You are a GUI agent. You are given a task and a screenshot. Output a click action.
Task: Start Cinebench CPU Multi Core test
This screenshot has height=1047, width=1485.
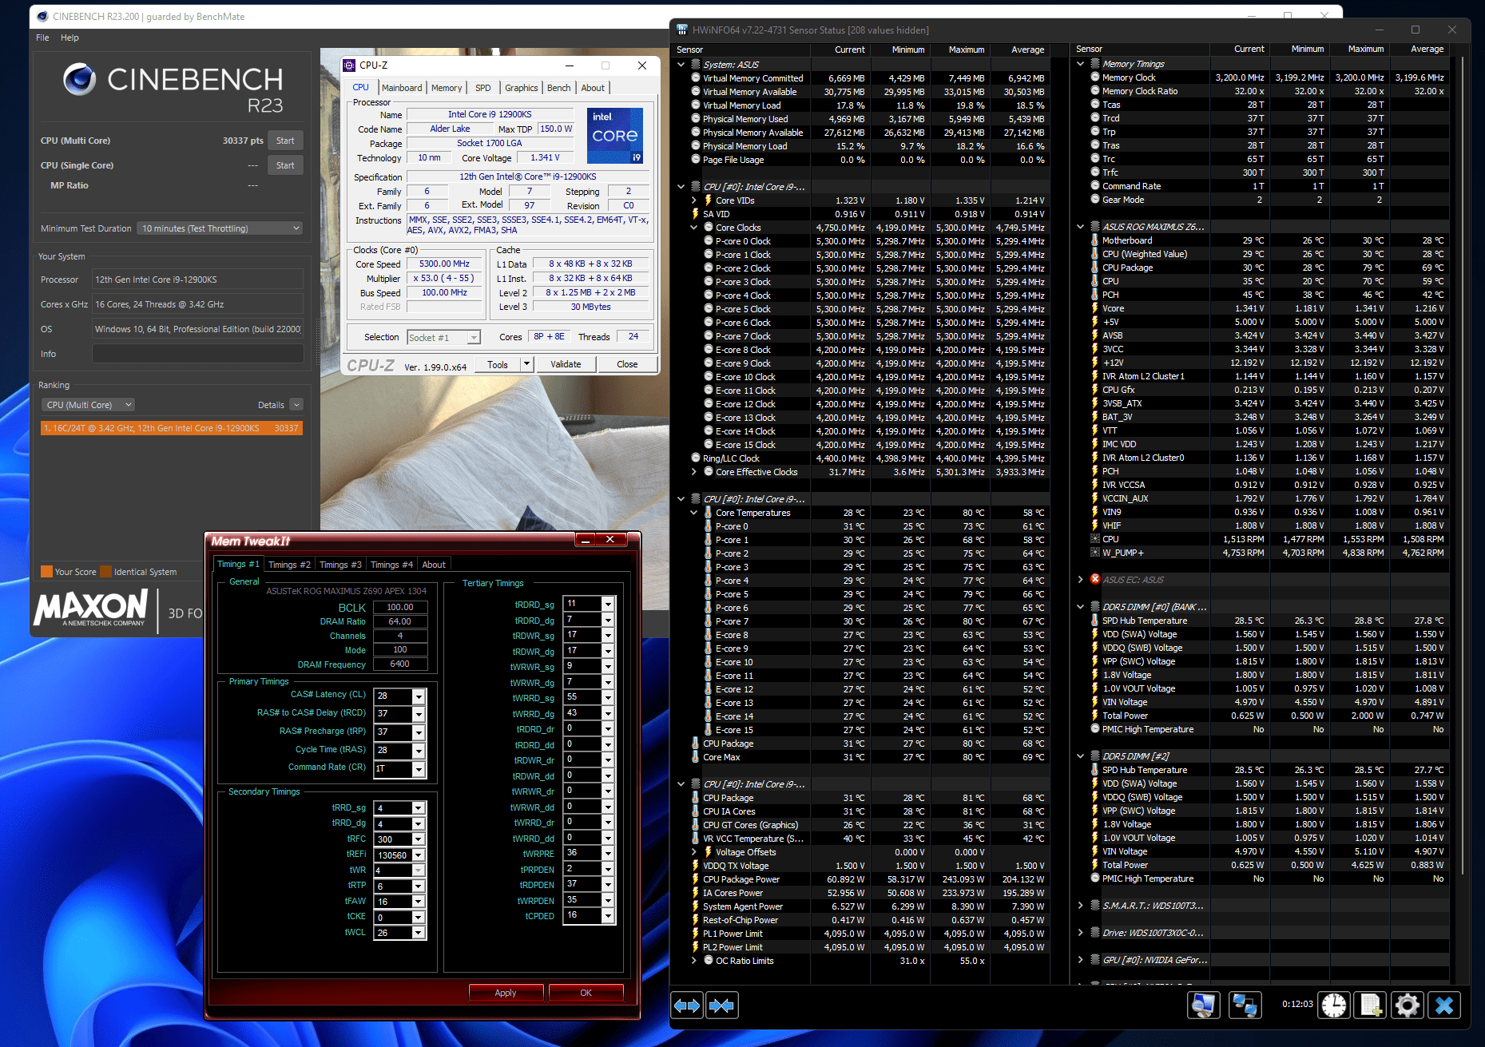click(285, 141)
